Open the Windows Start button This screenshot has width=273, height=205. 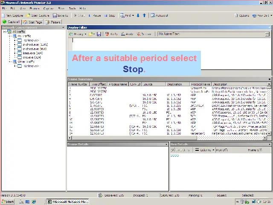pyautogui.click(x=8, y=202)
